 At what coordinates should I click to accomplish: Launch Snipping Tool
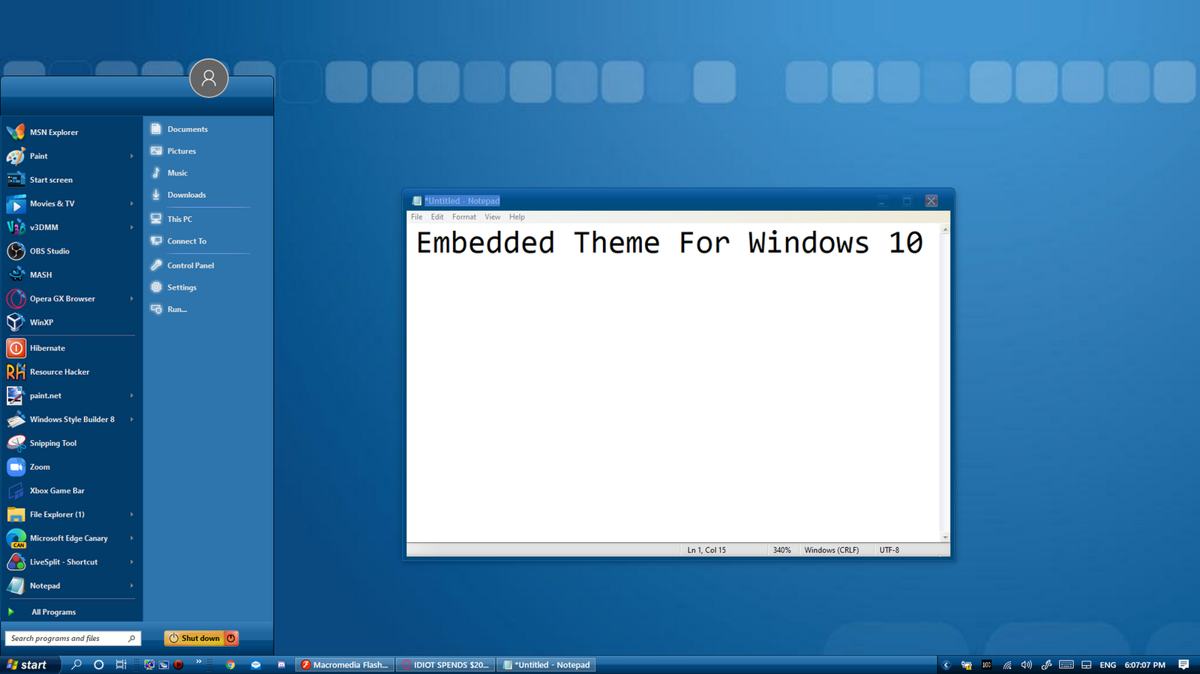pos(70,443)
